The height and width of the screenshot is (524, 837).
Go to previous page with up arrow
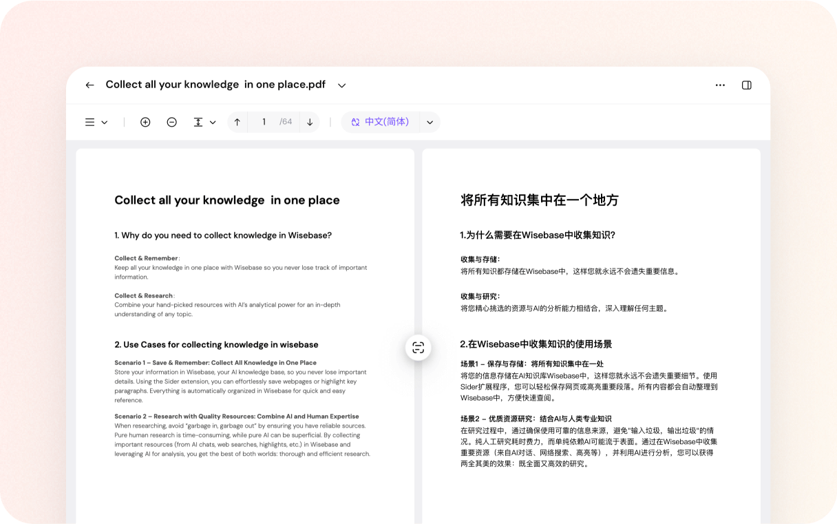(237, 122)
